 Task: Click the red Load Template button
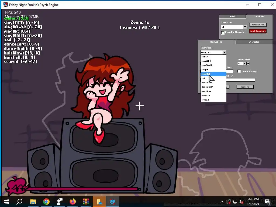click(x=258, y=31)
